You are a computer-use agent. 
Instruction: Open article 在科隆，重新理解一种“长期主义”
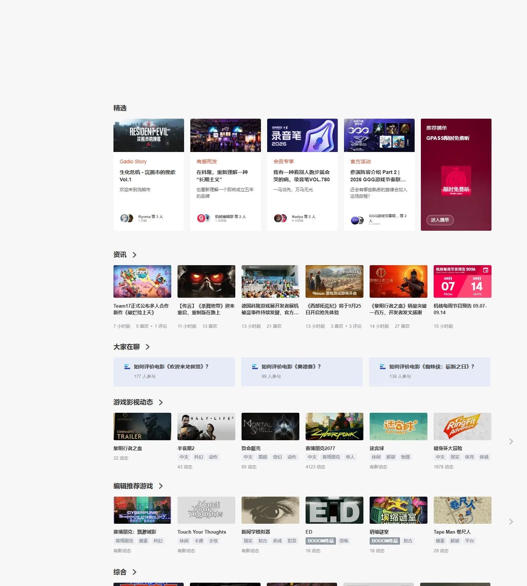(222, 176)
